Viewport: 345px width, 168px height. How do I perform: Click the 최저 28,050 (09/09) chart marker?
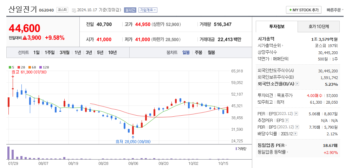(x=133, y=142)
